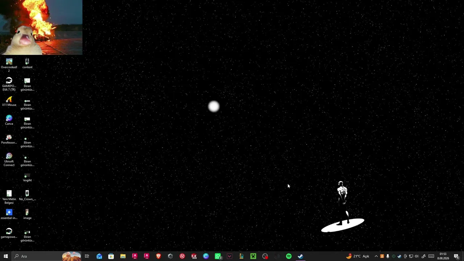Select the Porofessor desktop shortcut
The image size is (464, 261).
click(x=9, y=139)
